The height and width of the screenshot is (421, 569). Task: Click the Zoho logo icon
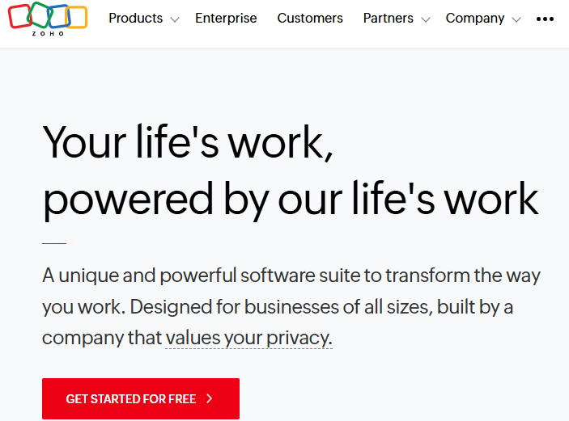tap(48, 19)
